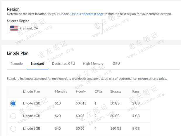Switch to Dedicated CPU tab
Screen dimensions: 181x136
(x=63, y=63)
